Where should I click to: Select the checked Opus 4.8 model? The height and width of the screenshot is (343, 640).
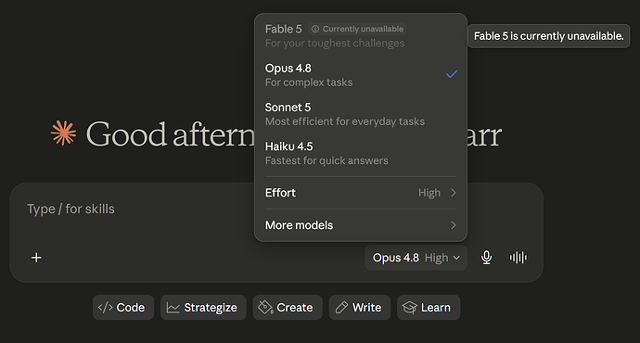(361, 75)
